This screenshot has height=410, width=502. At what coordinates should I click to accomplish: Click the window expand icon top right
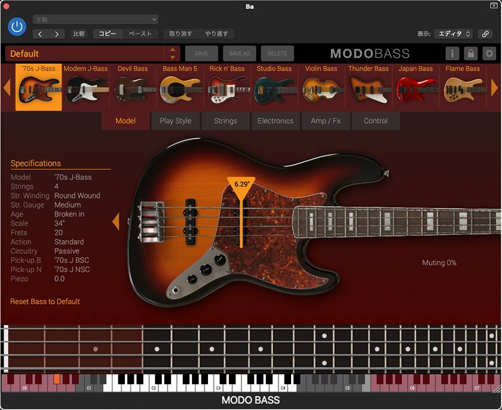click(x=494, y=5)
